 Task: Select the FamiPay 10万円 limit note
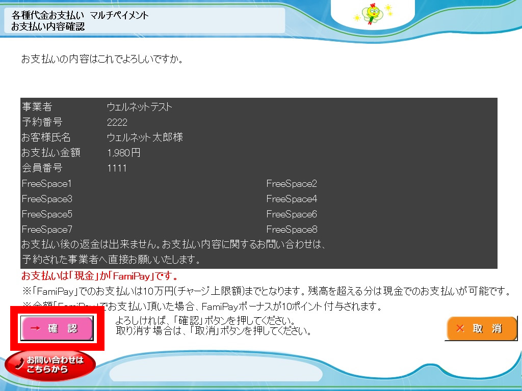pos(267,291)
